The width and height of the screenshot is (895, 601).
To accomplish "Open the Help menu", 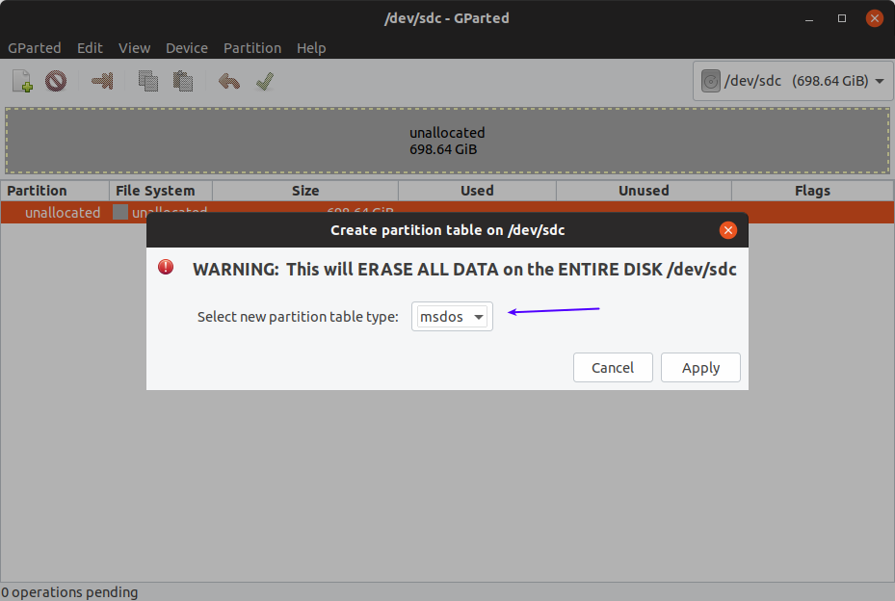I will coord(311,47).
